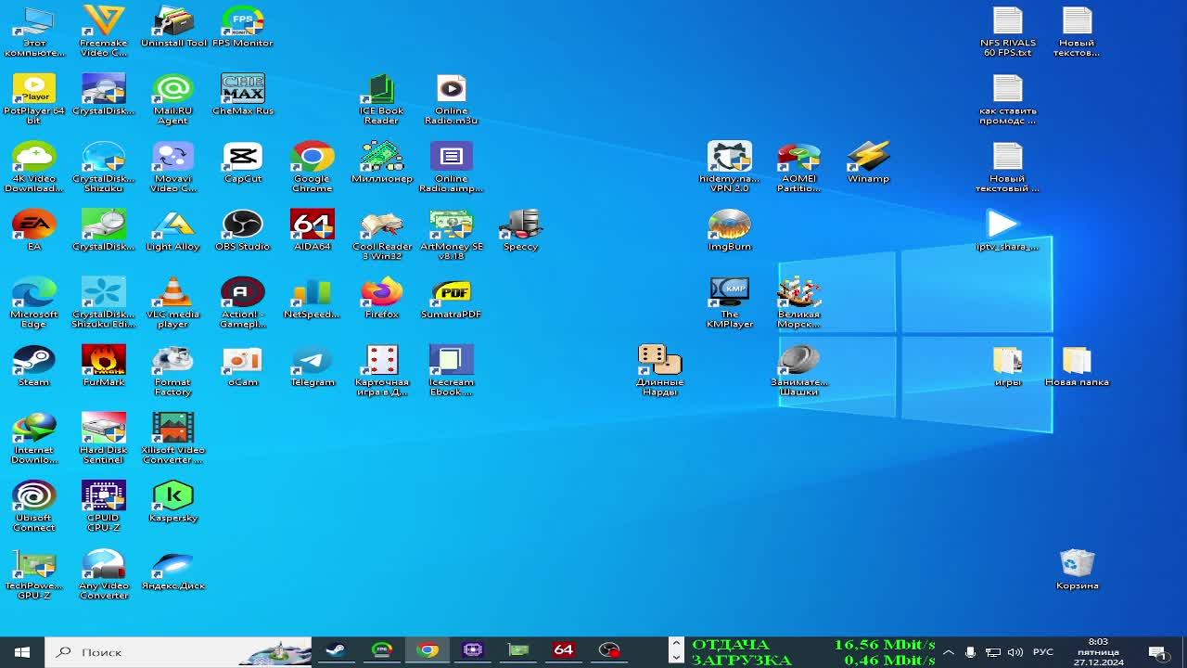Open the microphone tray icon

(x=970, y=652)
